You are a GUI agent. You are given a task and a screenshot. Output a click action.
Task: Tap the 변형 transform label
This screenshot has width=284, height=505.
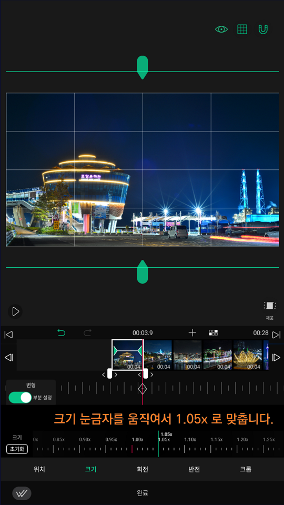pyautogui.click(x=31, y=385)
